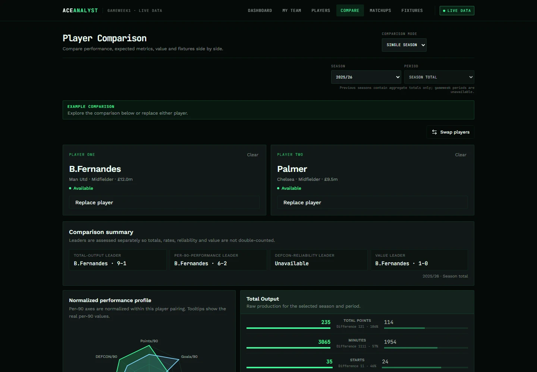Image resolution: width=537 pixels, height=372 pixels.
Task: Open the Dashboard nav item
Action: pyautogui.click(x=260, y=10)
